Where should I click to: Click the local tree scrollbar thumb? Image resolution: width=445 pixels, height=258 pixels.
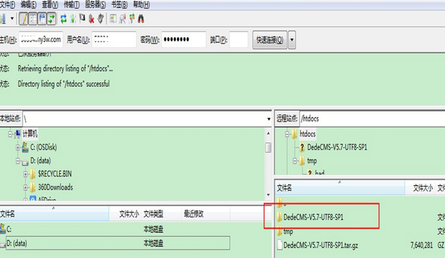[x=268, y=148]
